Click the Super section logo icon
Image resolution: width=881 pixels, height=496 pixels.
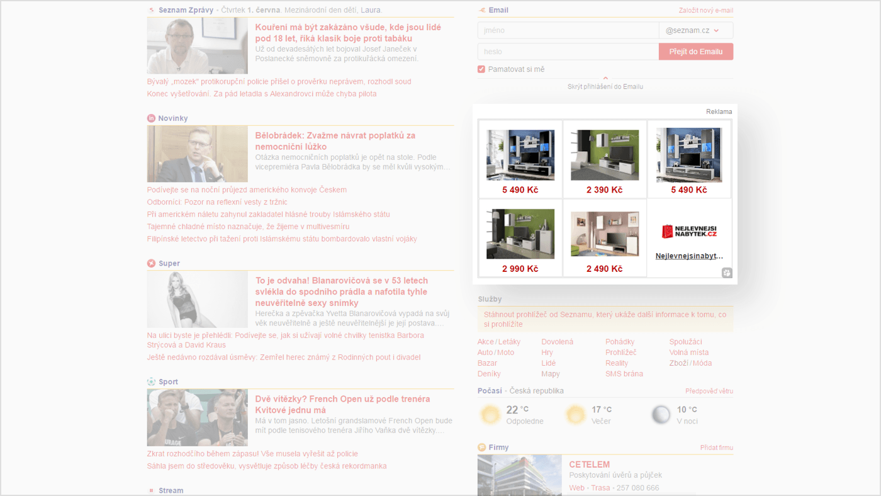151,263
